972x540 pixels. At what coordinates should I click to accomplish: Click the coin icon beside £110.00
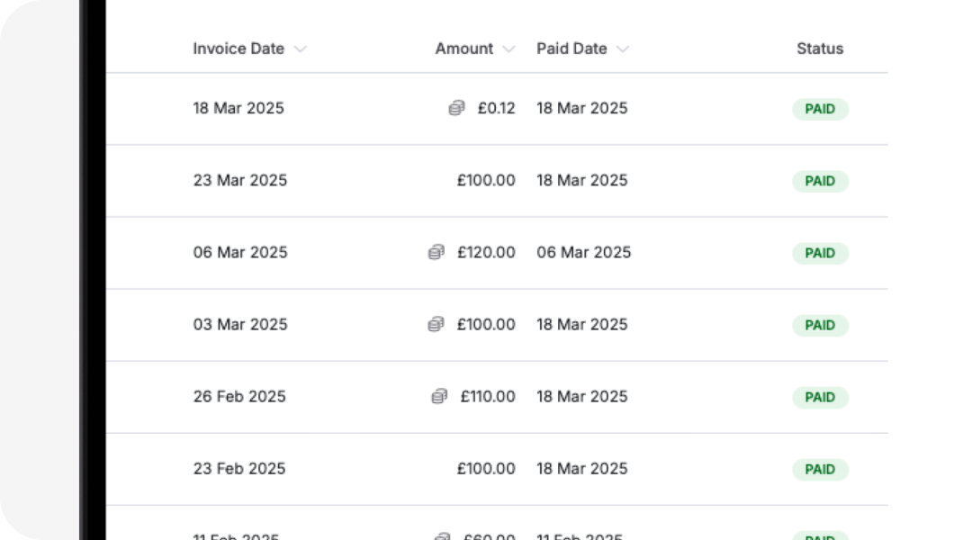click(x=438, y=396)
